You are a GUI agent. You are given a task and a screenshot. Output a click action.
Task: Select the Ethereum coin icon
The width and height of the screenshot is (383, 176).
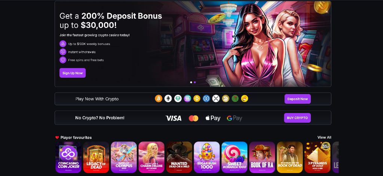[x=168, y=98]
